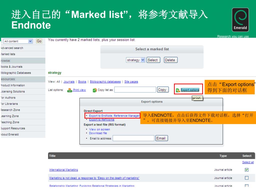Click the Title column header
Image resolution: width=256 pixels, height=192 pixels.
point(52,156)
